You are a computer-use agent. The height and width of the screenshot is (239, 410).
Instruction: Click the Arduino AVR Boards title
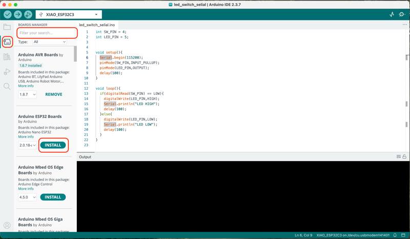[38, 55]
